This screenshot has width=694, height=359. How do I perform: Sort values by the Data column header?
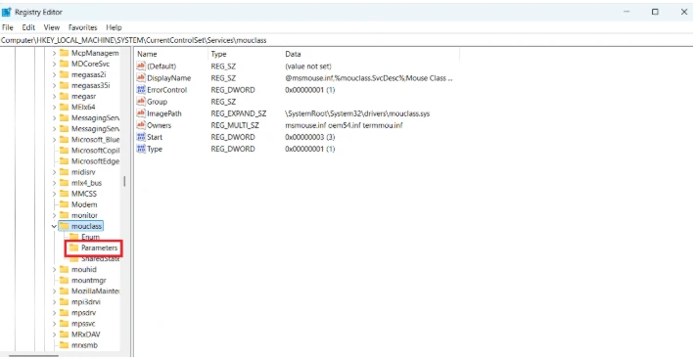click(x=371, y=55)
